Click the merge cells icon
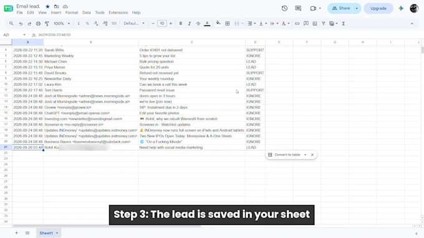 click(x=236, y=24)
